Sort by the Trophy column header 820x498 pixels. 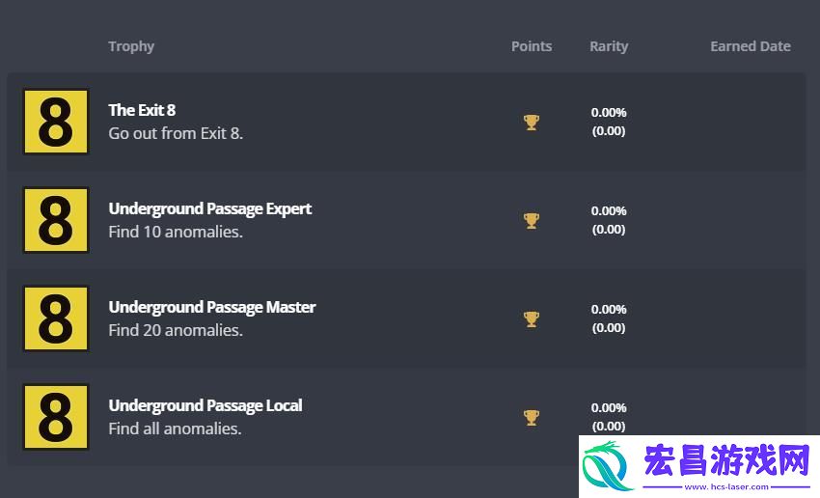click(x=131, y=46)
